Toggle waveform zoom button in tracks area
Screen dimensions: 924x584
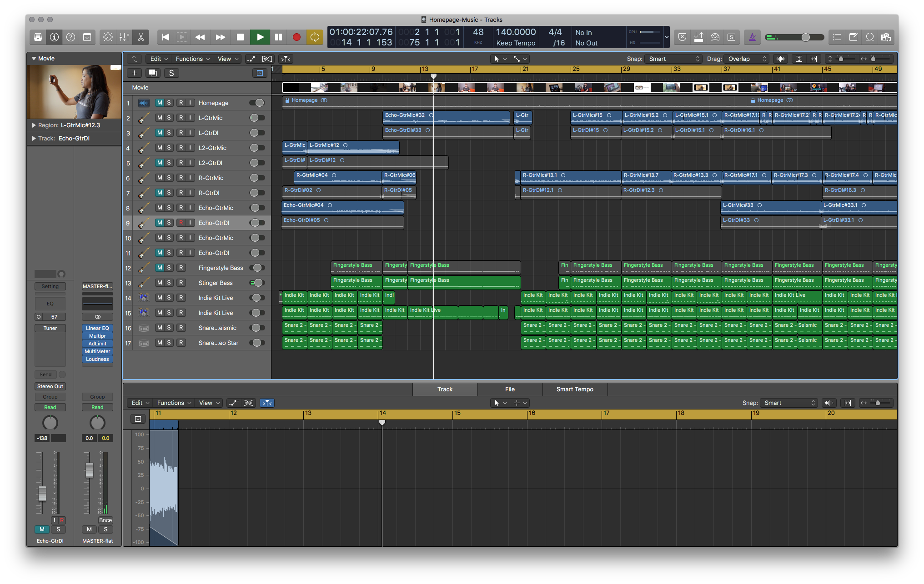[781, 59]
